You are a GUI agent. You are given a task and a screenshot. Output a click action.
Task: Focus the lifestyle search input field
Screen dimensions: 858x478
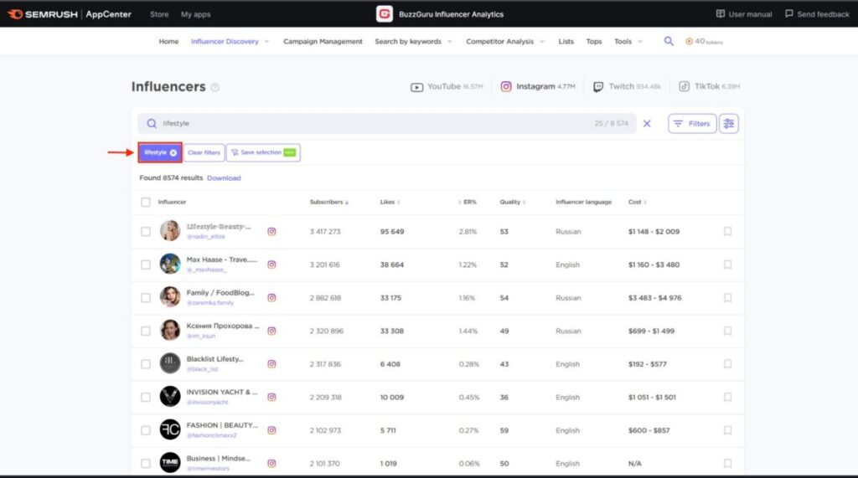click(386, 124)
